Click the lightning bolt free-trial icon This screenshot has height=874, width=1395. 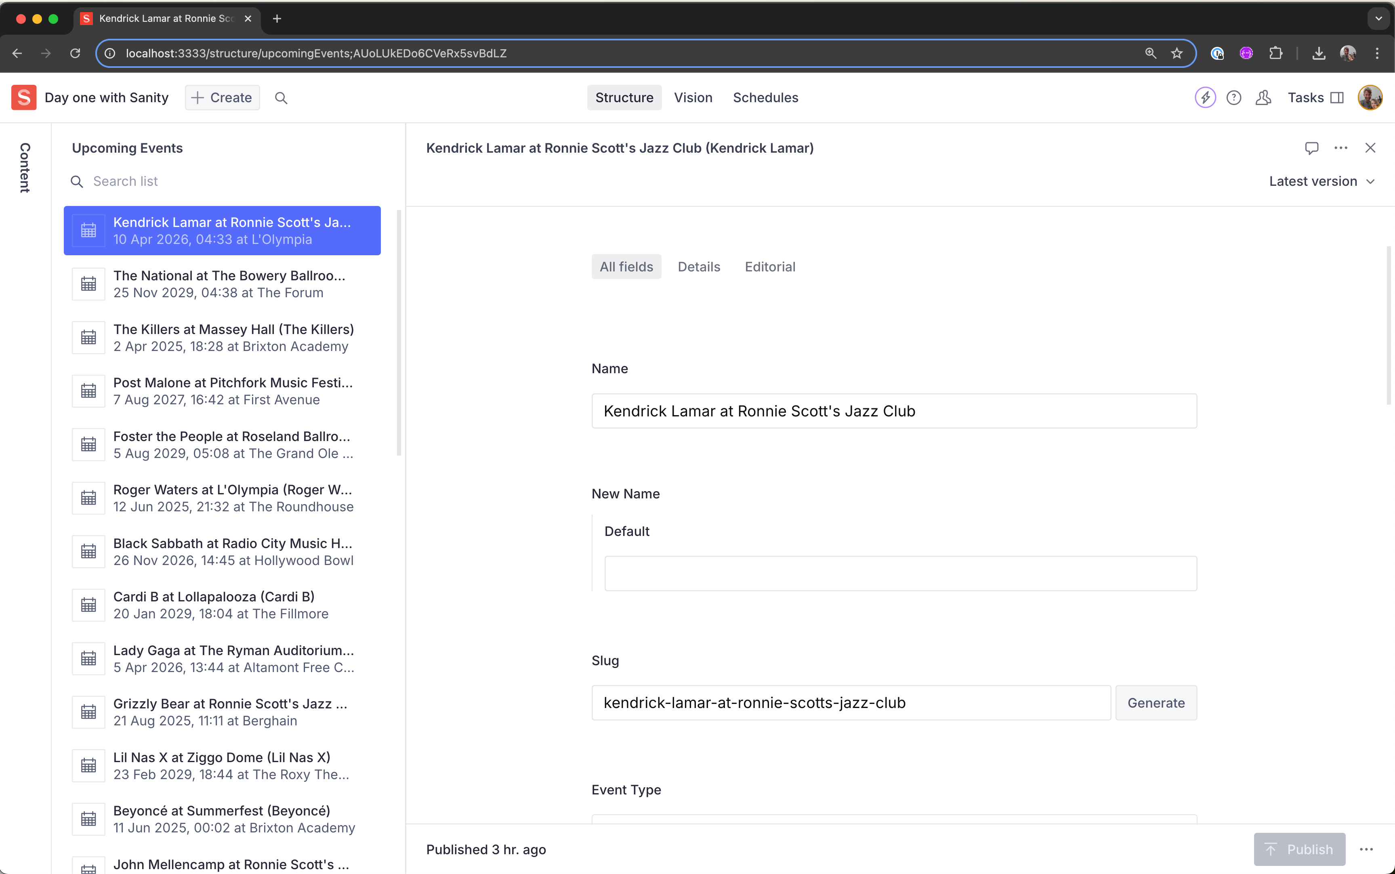click(1205, 98)
